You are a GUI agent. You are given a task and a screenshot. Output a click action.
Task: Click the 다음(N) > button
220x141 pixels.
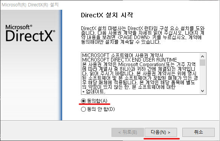tap(160, 132)
